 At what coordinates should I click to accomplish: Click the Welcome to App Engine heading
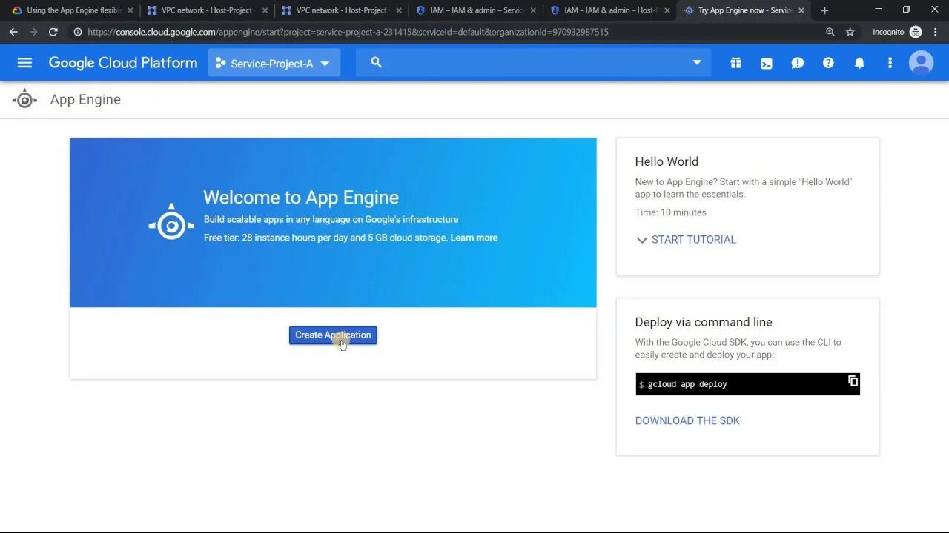pyautogui.click(x=301, y=197)
